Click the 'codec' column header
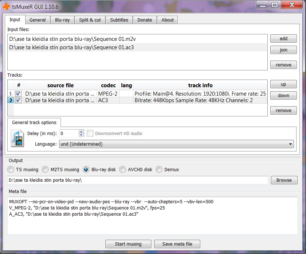Screen dimensions: 306x254 (108, 85)
